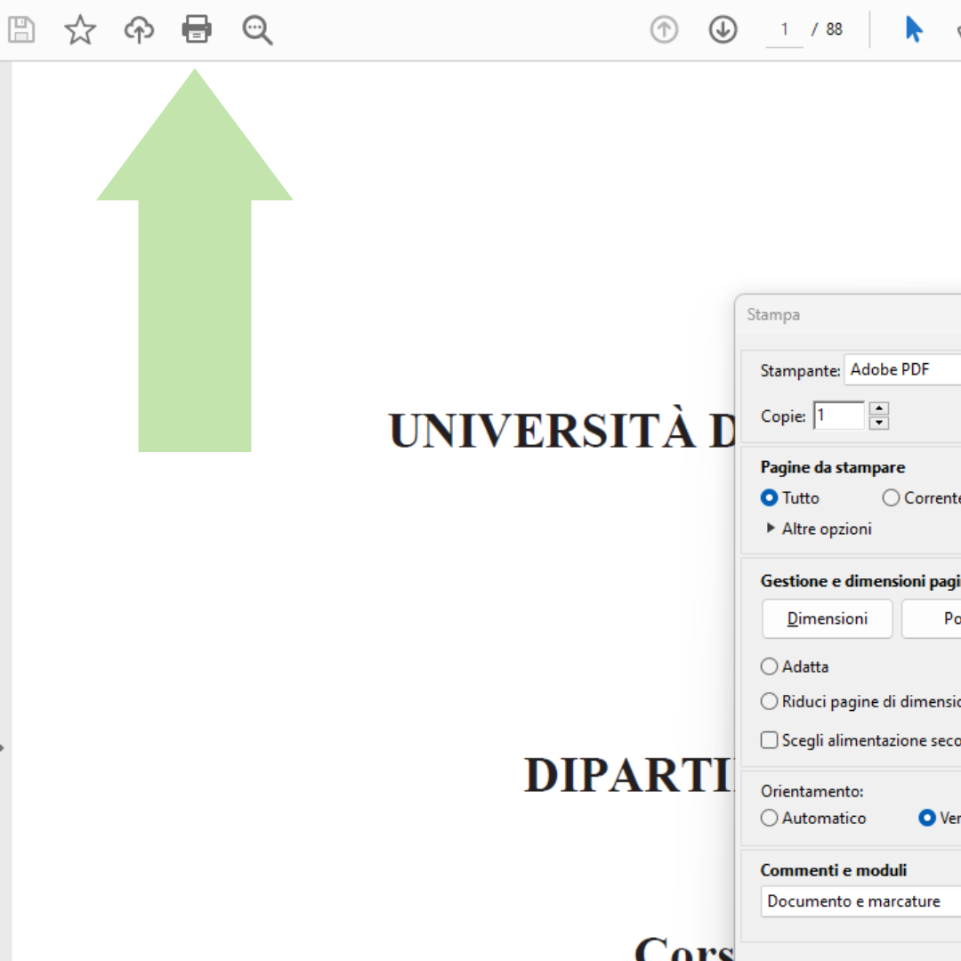Select the pointer selection tool
961x961 pixels.
914,29
